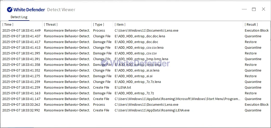
Task: Sort log by Type column header
Action: (99, 24)
